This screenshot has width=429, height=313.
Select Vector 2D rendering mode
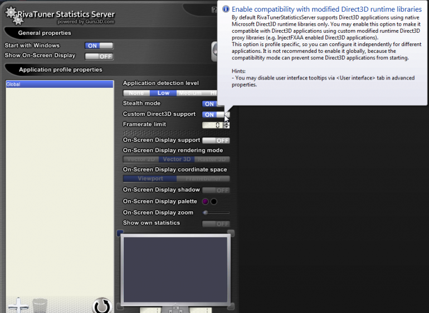pos(141,159)
